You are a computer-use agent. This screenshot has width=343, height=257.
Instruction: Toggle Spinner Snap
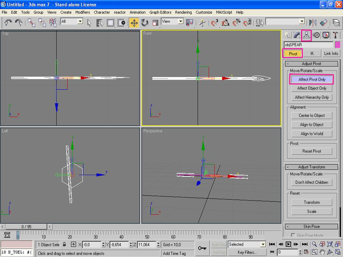247,23
